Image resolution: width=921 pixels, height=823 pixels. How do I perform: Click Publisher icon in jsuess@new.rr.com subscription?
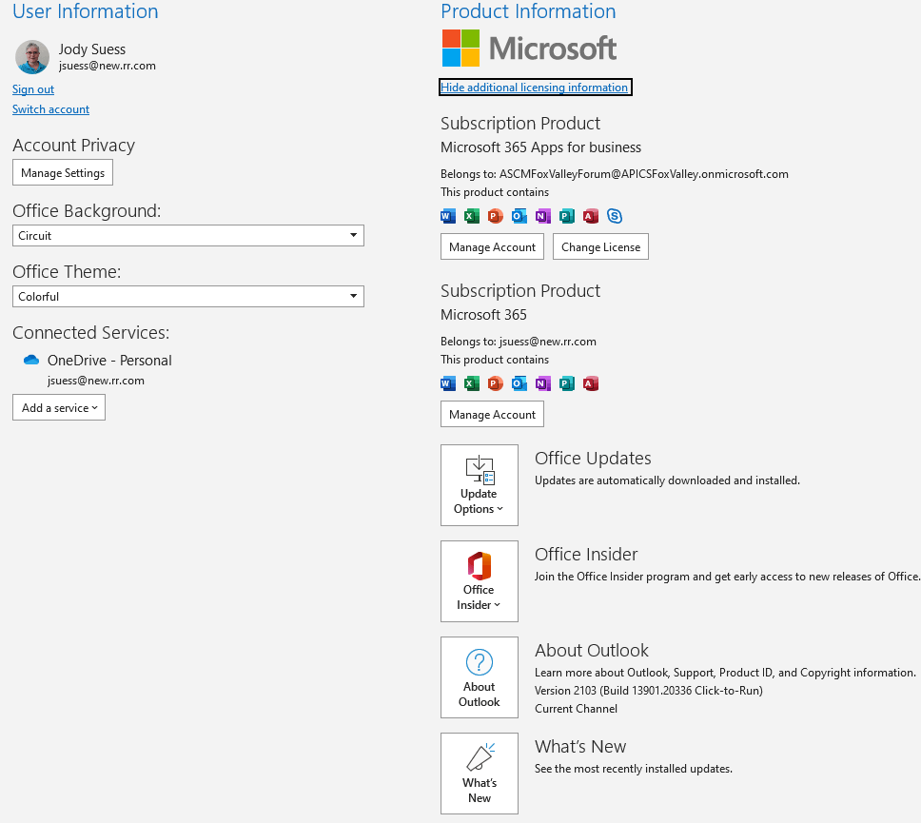click(567, 383)
